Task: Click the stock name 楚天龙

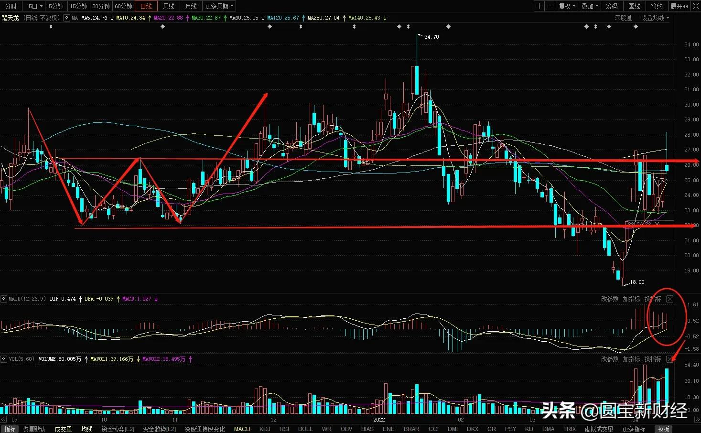Action: pyautogui.click(x=10, y=18)
